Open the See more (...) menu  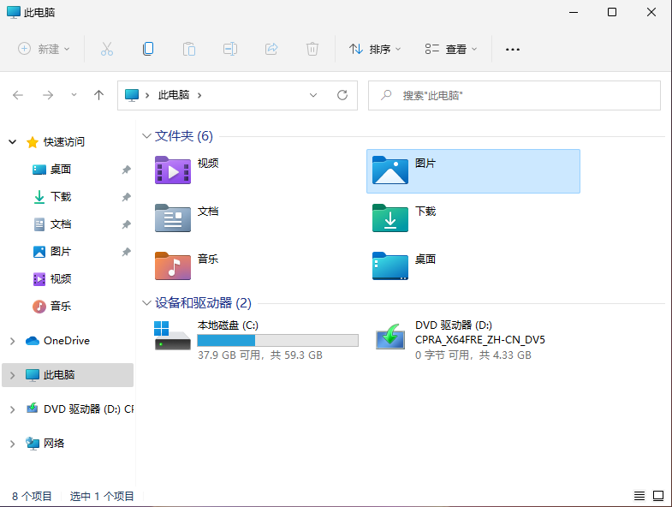point(513,49)
